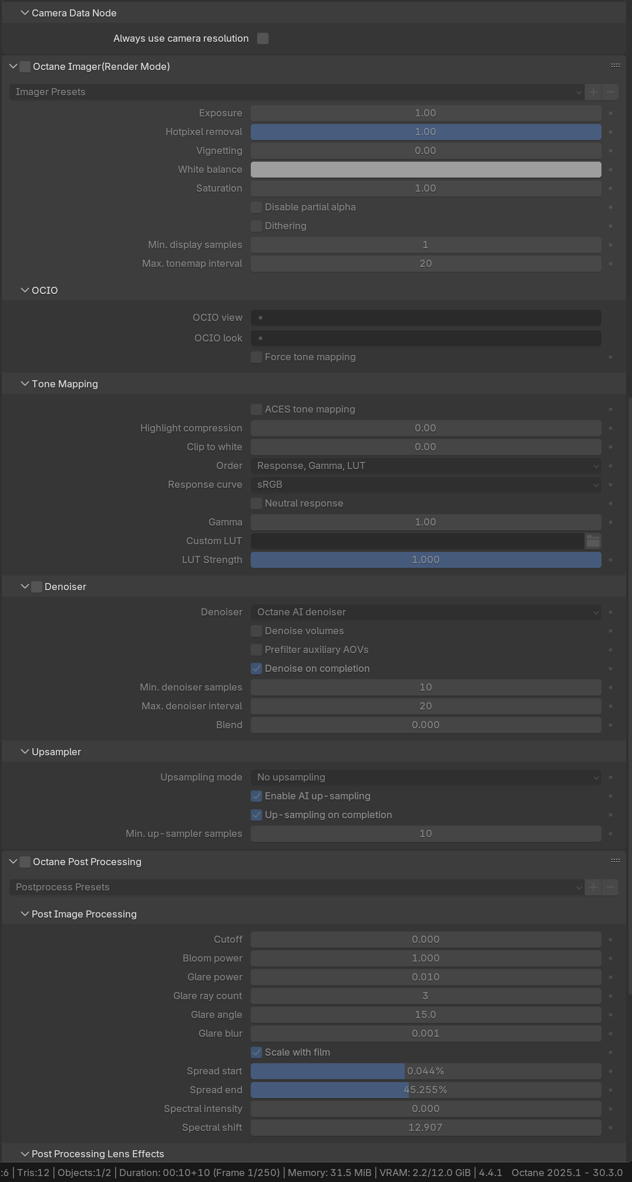The width and height of the screenshot is (632, 1182).
Task: Click the animate dot next to White balance
Action: click(611, 169)
